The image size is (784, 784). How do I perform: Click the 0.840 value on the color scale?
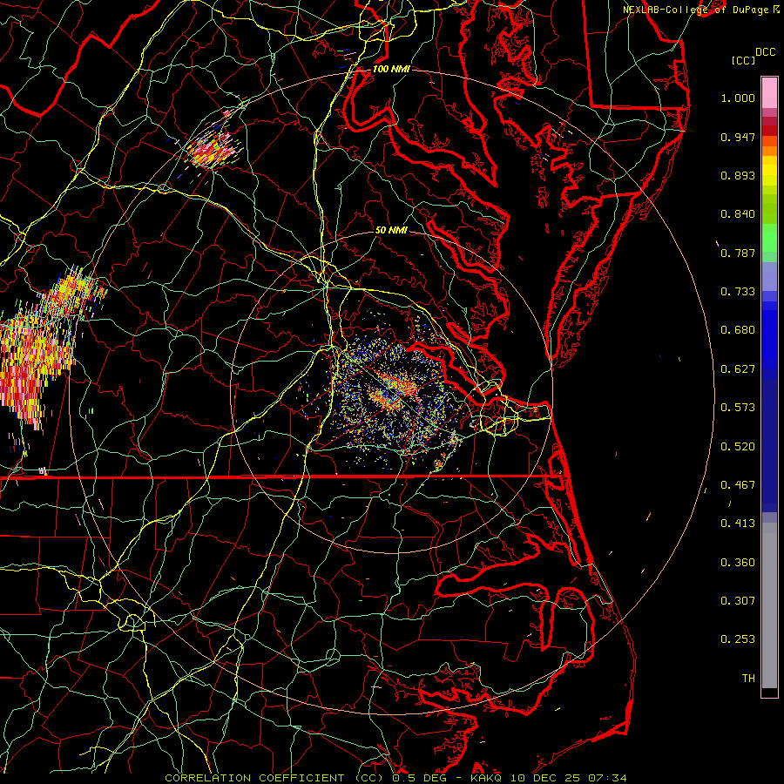point(738,214)
